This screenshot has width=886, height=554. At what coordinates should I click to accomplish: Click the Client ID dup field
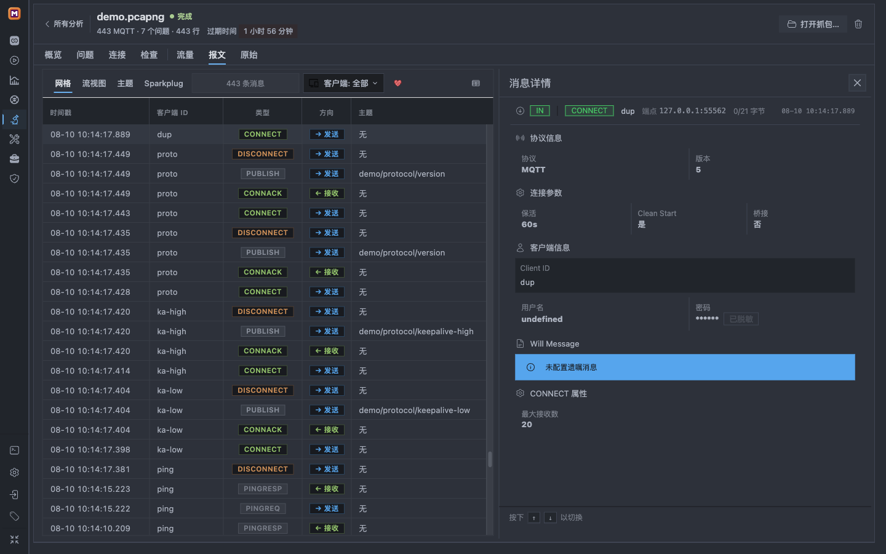click(x=685, y=275)
